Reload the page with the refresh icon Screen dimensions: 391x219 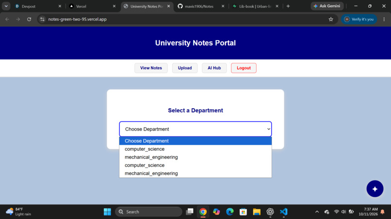[29, 19]
